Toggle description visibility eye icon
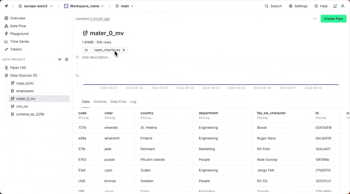Image resolution: width=350 pixels, height=194 pixels. point(77,57)
